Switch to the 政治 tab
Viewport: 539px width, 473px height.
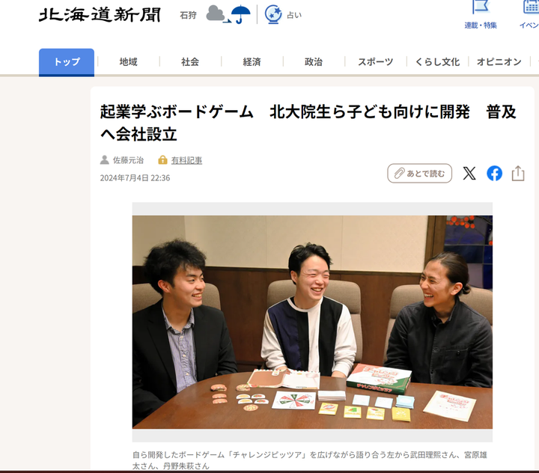point(314,62)
